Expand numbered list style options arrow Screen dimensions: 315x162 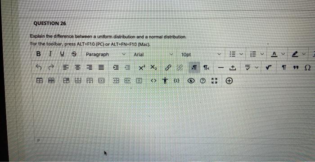click(x=262, y=54)
